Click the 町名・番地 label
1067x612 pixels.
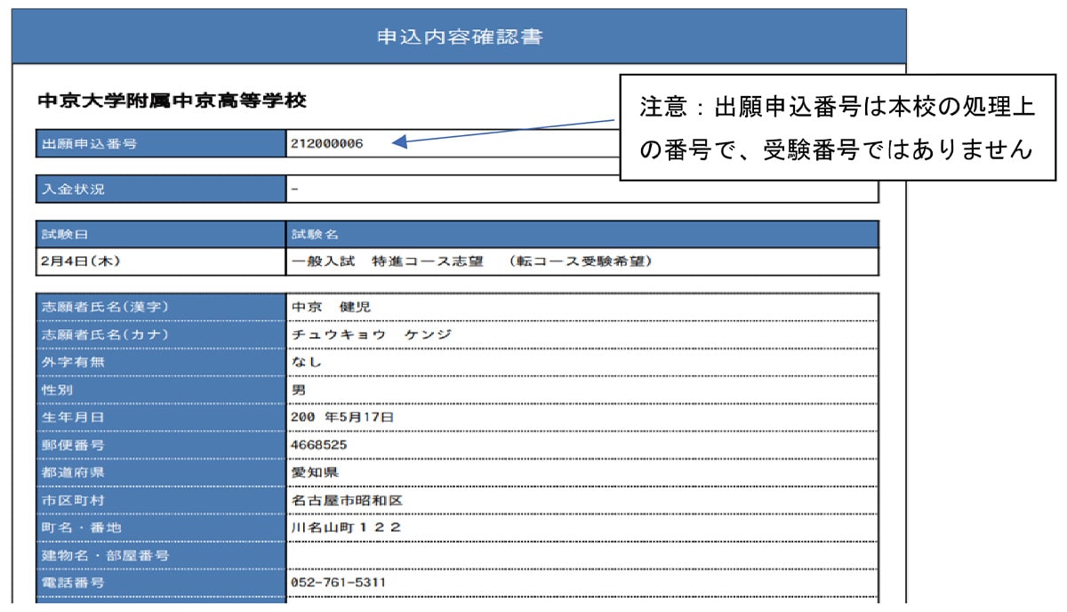click(81, 527)
